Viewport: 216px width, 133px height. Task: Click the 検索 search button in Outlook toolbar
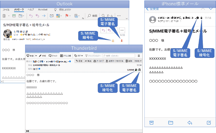click(x=92, y=16)
